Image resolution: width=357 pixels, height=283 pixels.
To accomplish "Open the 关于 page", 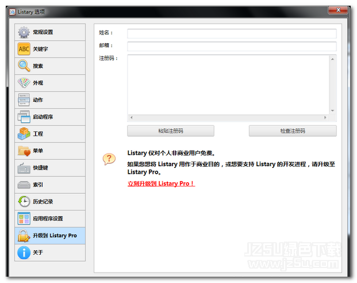I will click(50, 253).
